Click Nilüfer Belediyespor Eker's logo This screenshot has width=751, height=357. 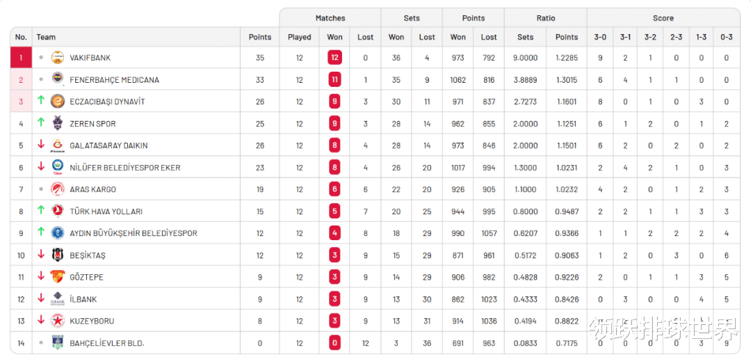58,168
